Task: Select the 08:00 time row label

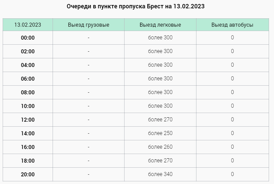Action: coord(28,92)
